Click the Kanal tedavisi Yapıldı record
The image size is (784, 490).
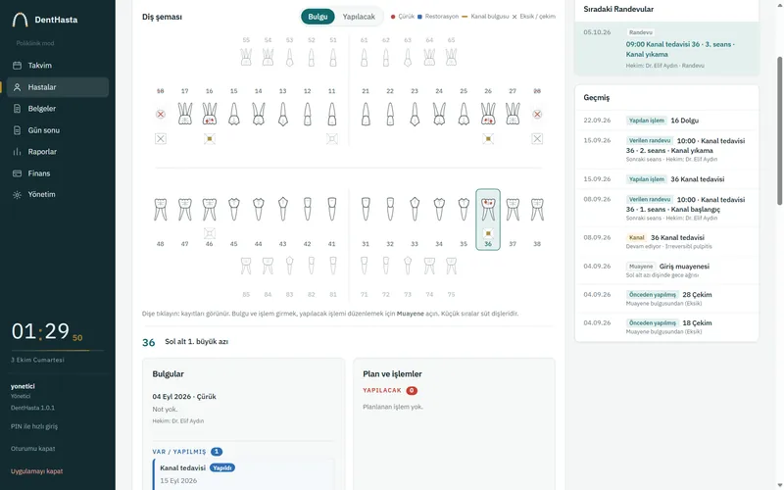243,474
